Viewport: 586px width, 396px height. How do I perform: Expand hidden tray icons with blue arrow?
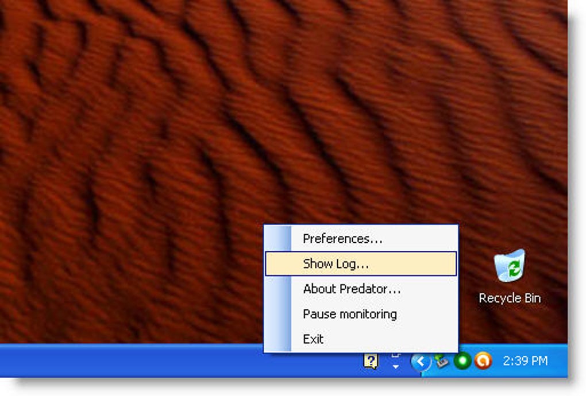421,362
